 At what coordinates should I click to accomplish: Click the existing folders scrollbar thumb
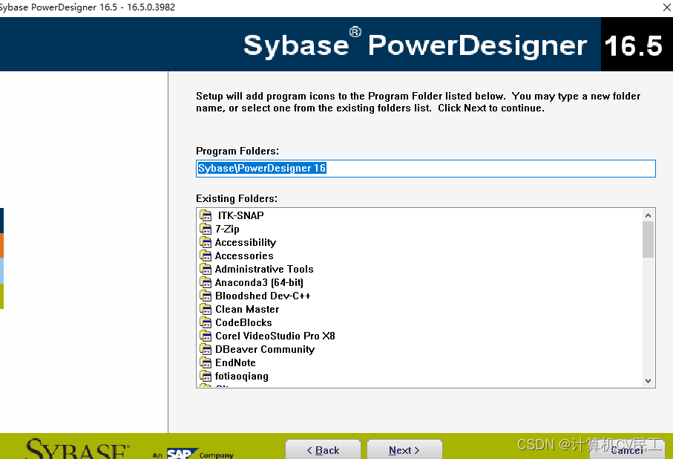[648, 239]
